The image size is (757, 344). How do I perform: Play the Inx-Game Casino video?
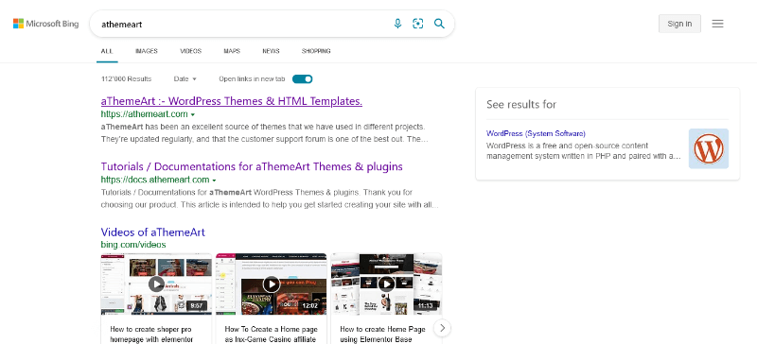(272, 284)
